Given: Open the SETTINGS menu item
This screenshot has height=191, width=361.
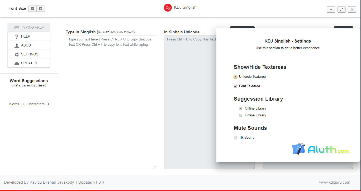Looking at the screenshot, I should coord(29,54).
